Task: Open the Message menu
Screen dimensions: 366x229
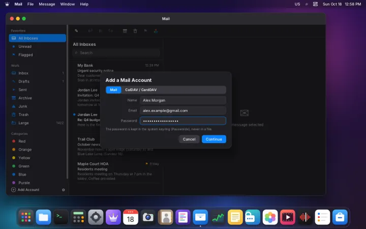Action: 47,4
